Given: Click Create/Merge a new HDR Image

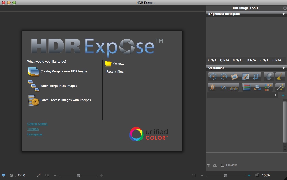Looking at the screenshot, I should click(x=64, y=71).
